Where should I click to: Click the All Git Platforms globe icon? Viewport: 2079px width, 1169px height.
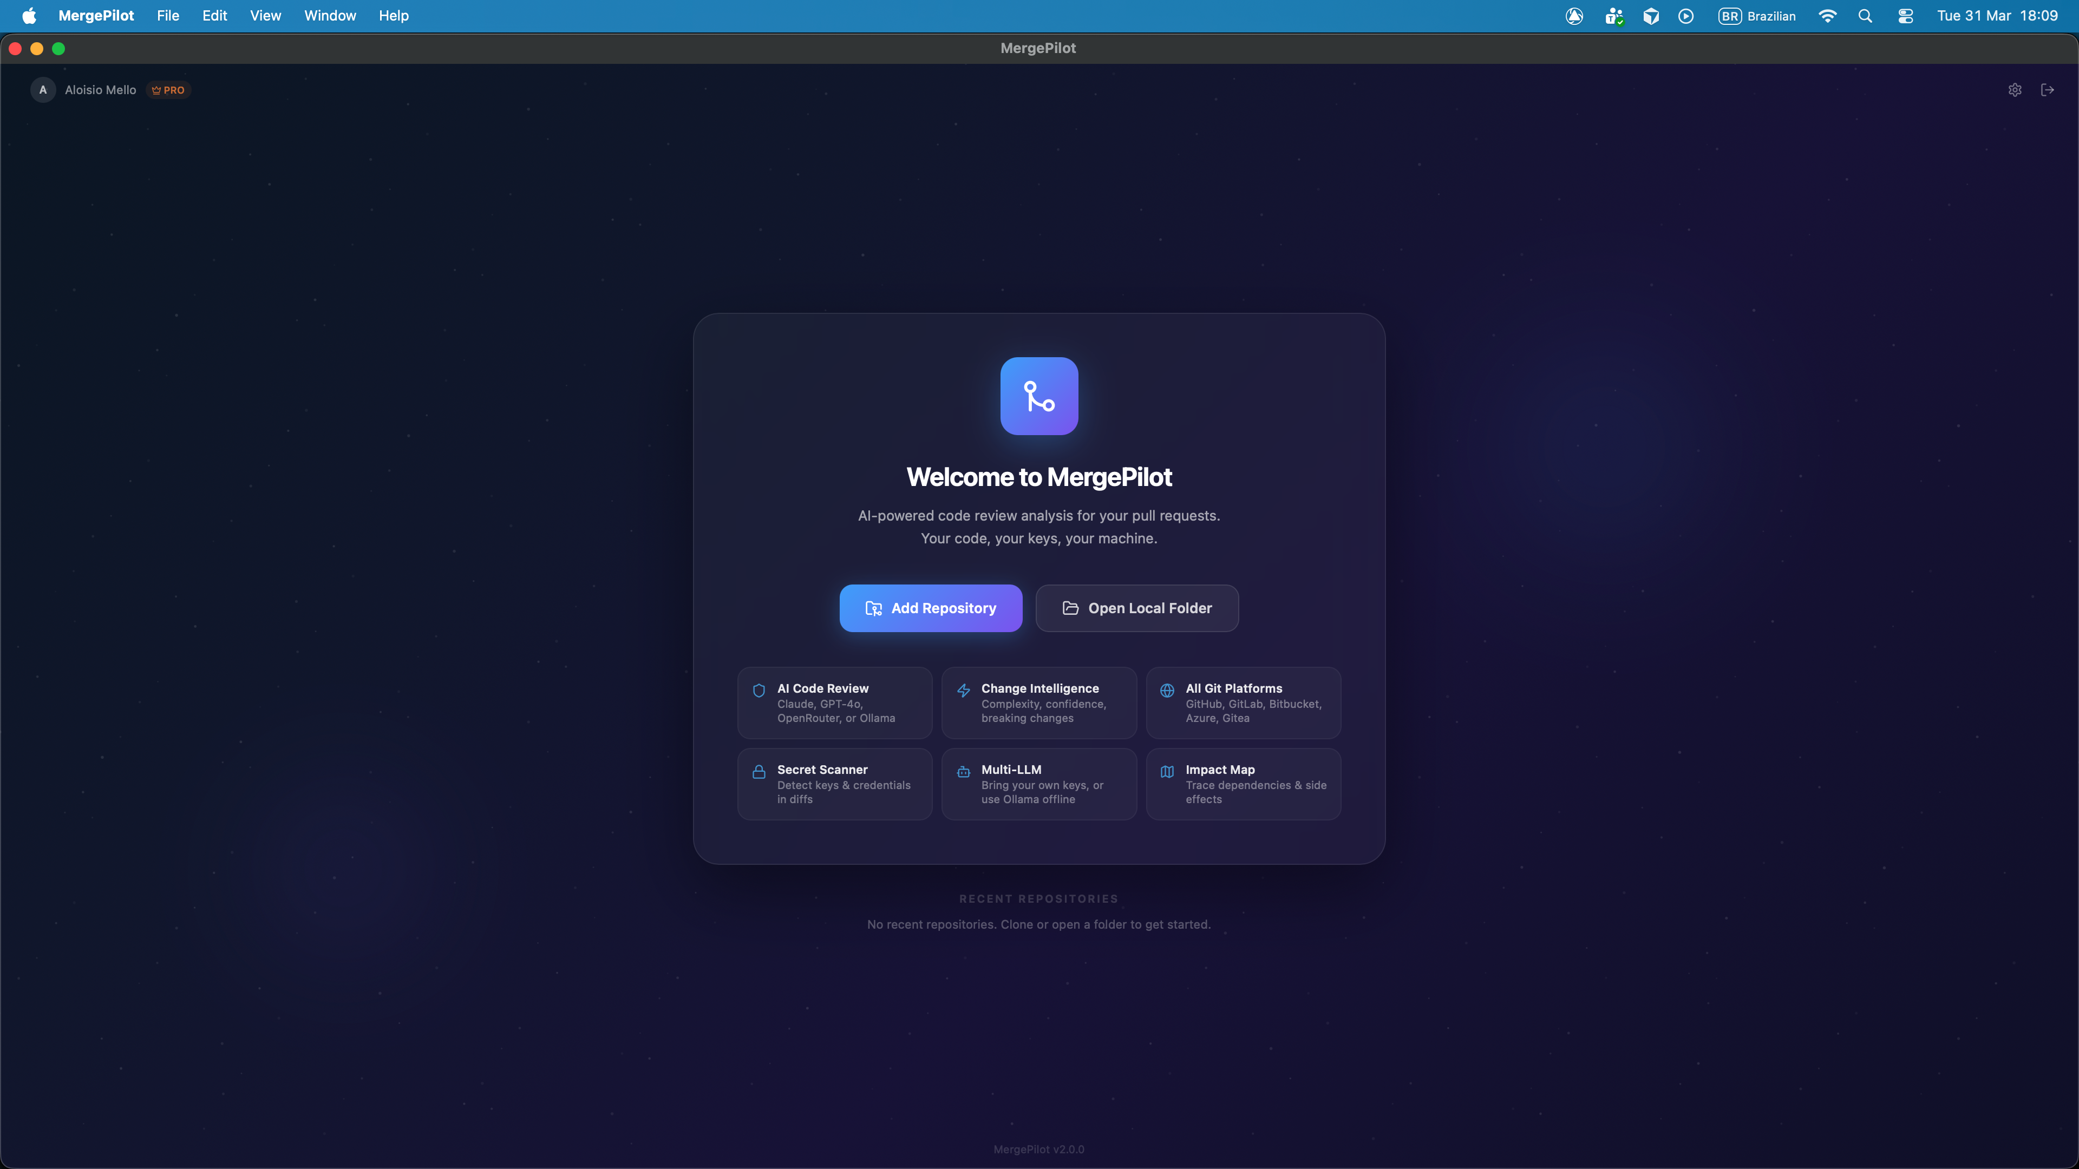[x=1167, y=691]
